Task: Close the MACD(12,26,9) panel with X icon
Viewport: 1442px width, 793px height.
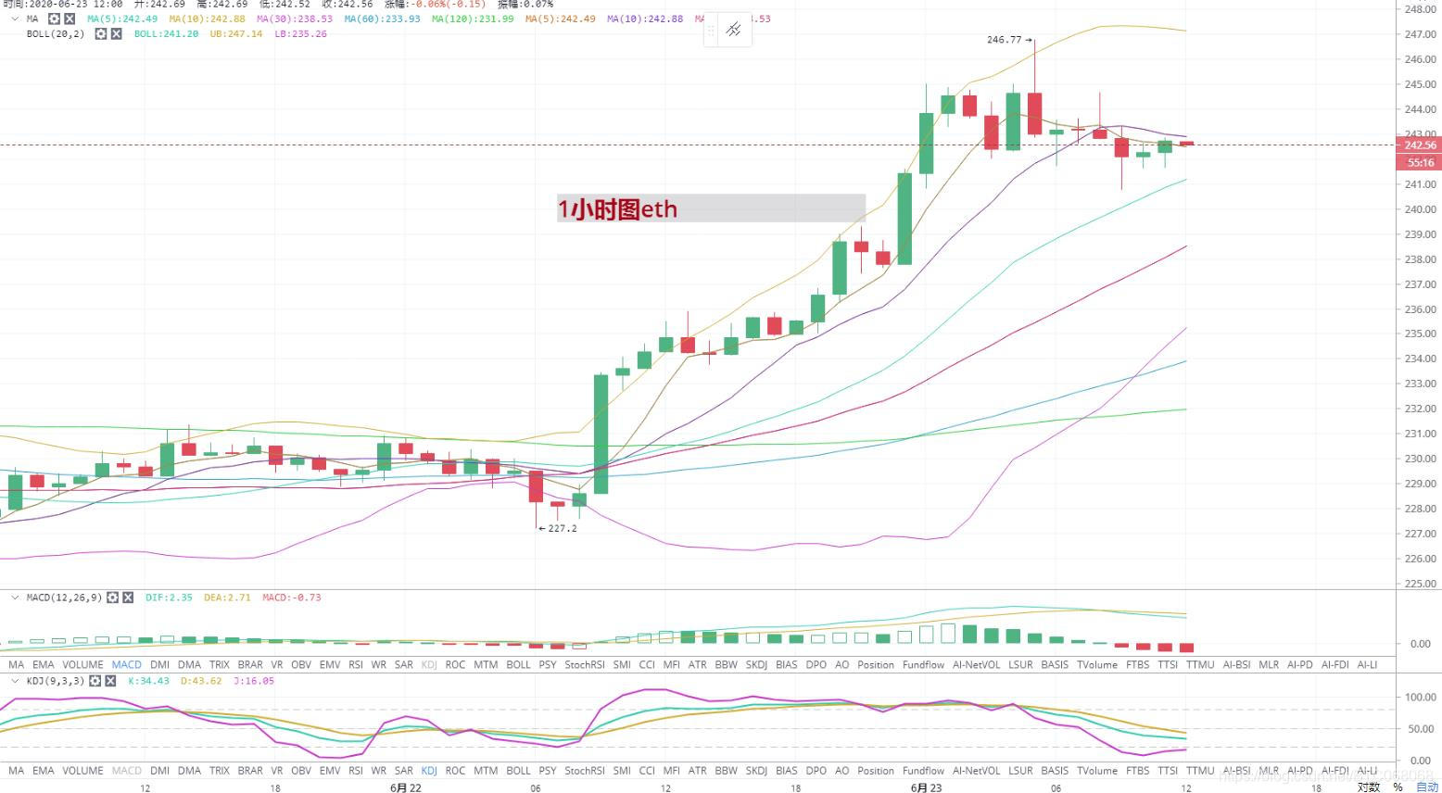Action: [128, 598]
